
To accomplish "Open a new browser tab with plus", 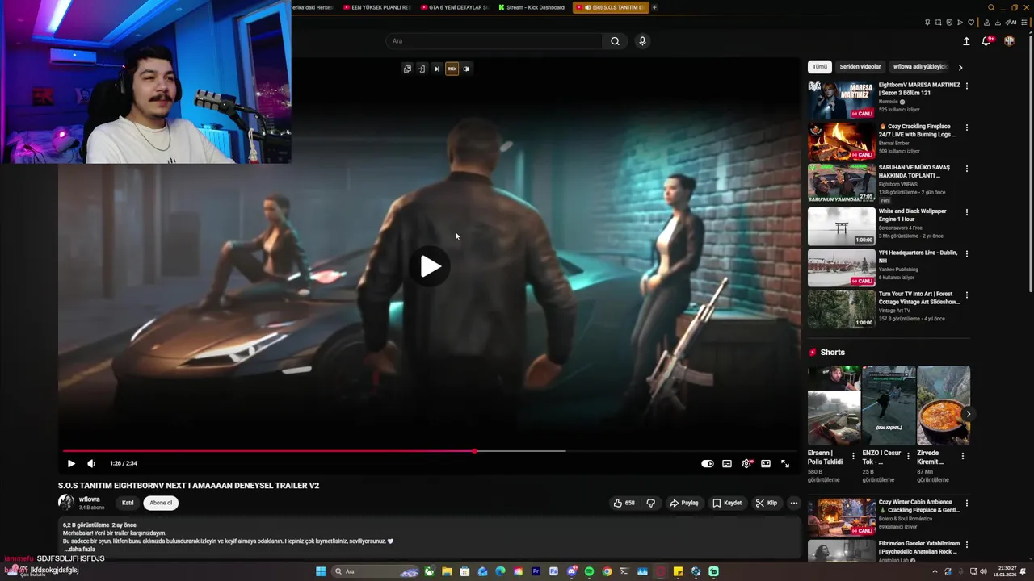I will (x=655, y=7).
